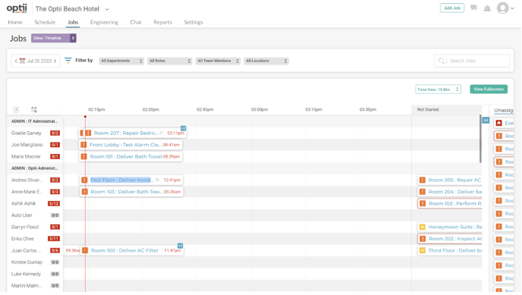Click the Optii logo
522x295 pixels.
tap(17, 8)
